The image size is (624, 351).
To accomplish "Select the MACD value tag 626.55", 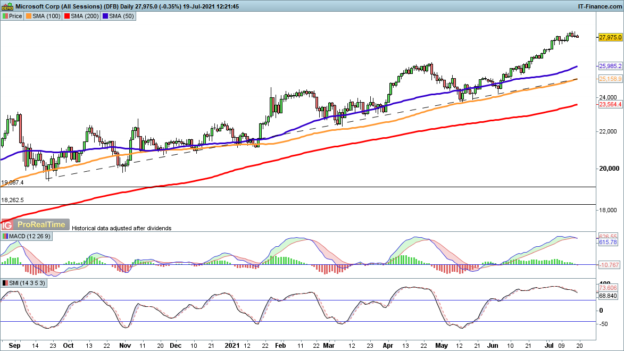I will point(608,236).
